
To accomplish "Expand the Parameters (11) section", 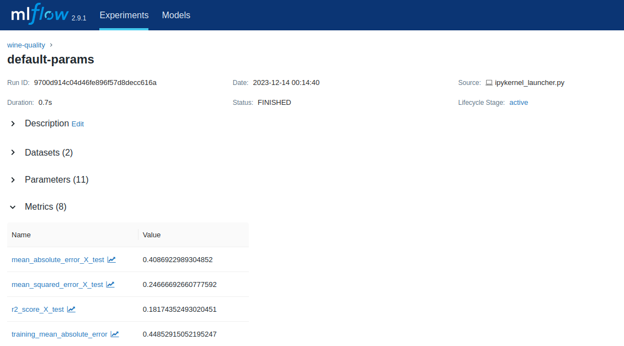I will pyautogui.click(x=13, y=179).
